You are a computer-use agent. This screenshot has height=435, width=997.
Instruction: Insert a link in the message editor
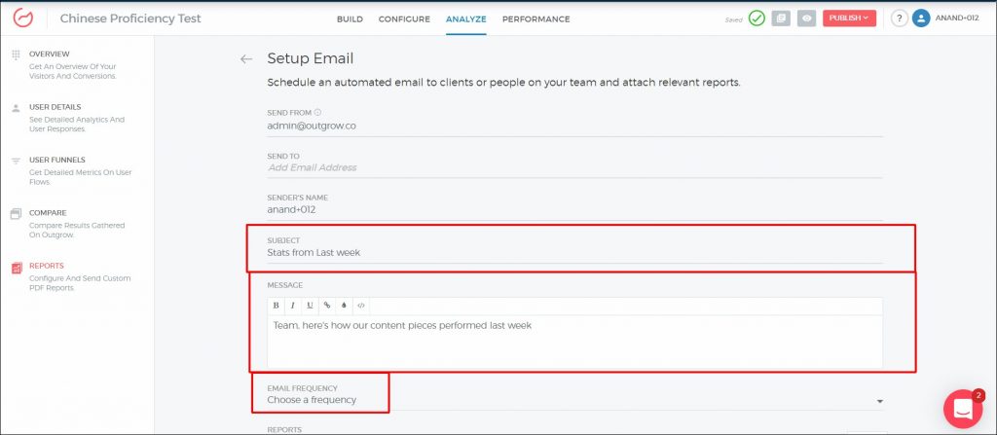pyautogui.click(x=326, y=306)
